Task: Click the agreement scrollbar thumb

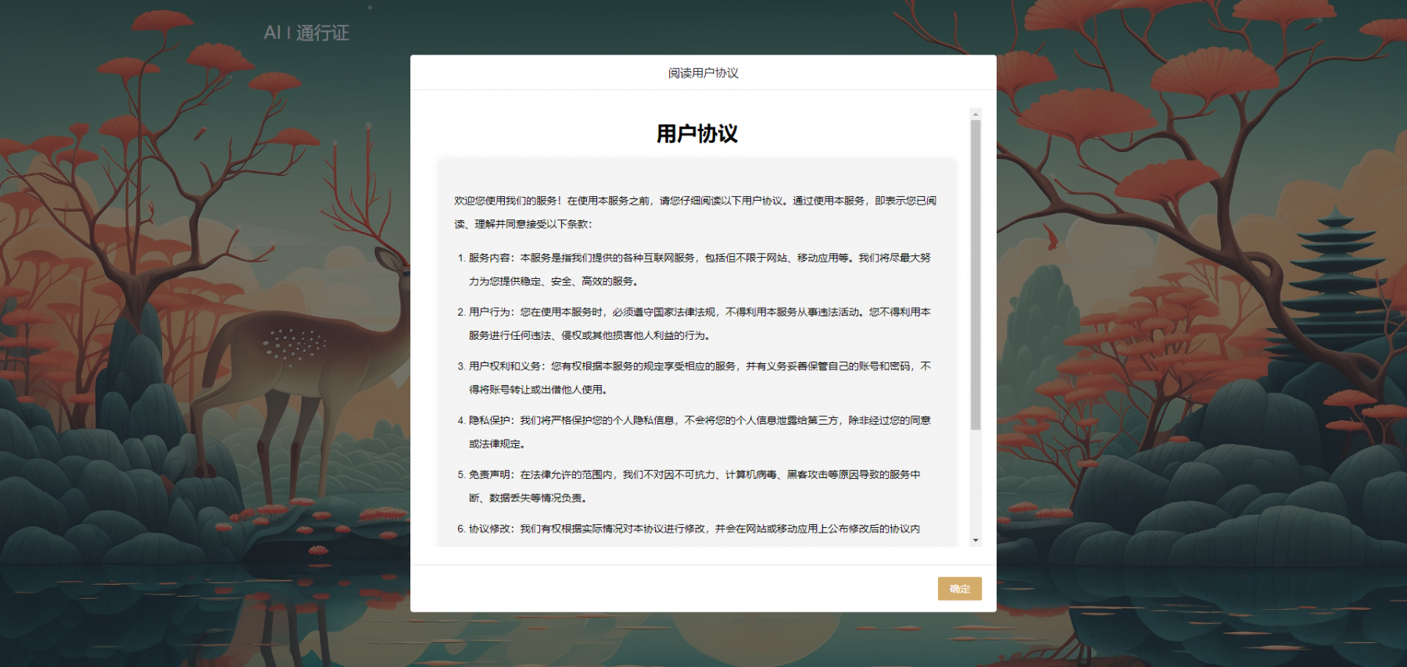Action: click(x=975, y=273)
